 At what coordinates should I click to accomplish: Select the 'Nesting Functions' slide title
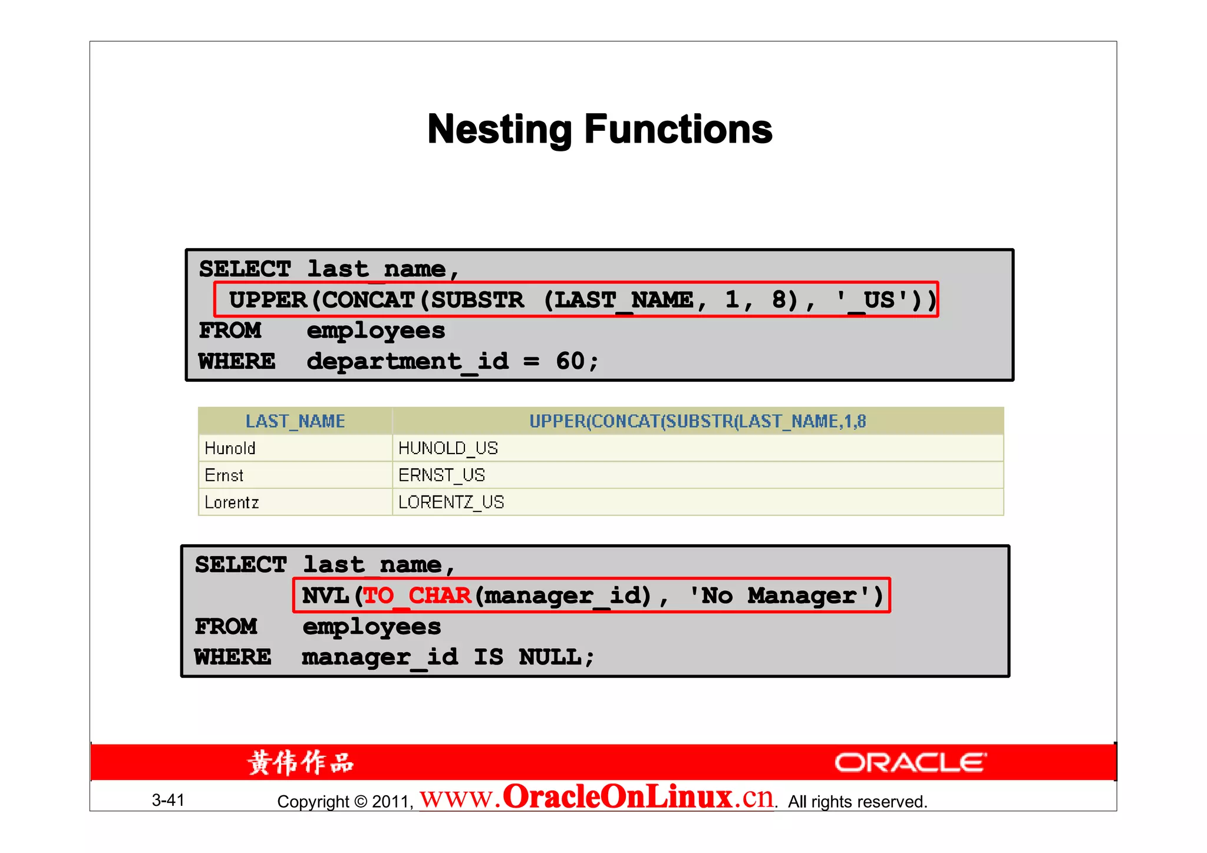[599, 129]
